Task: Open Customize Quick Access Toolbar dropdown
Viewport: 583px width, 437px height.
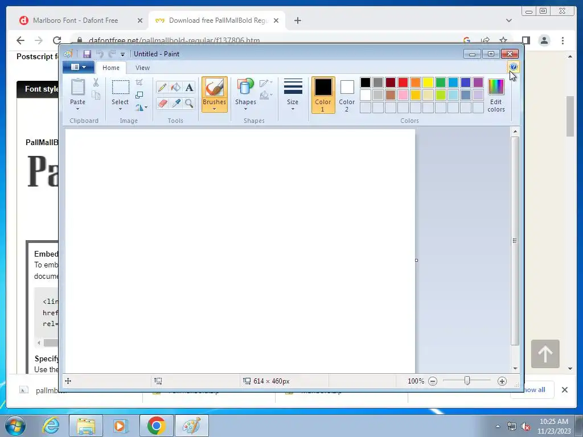Action: [x=123, y=54]
